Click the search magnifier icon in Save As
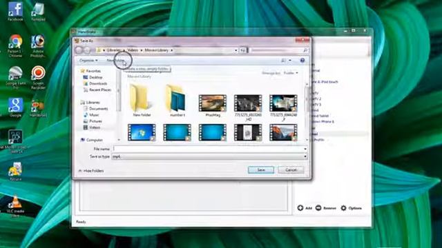This screenshot has width=442, height=248. pos(305,50)
